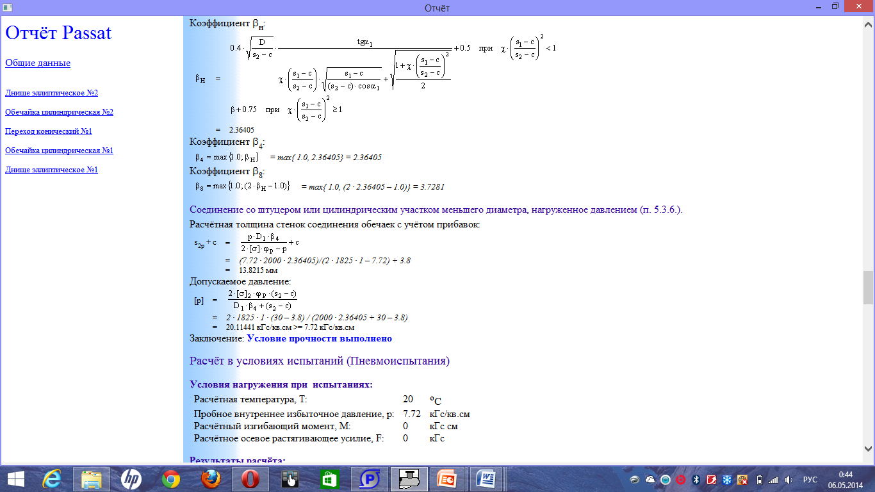This screenshot has width=875, height=492.
Task: Launch Internet Explorer from taskbar
Action: 51,479
